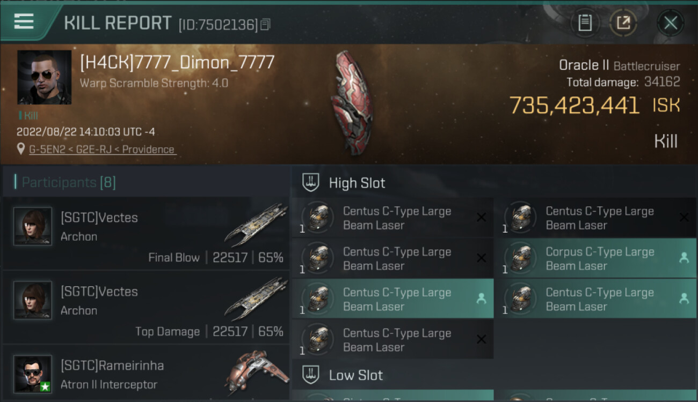Close the kill report window
The image size is (698, 402).
coord(670,23)
